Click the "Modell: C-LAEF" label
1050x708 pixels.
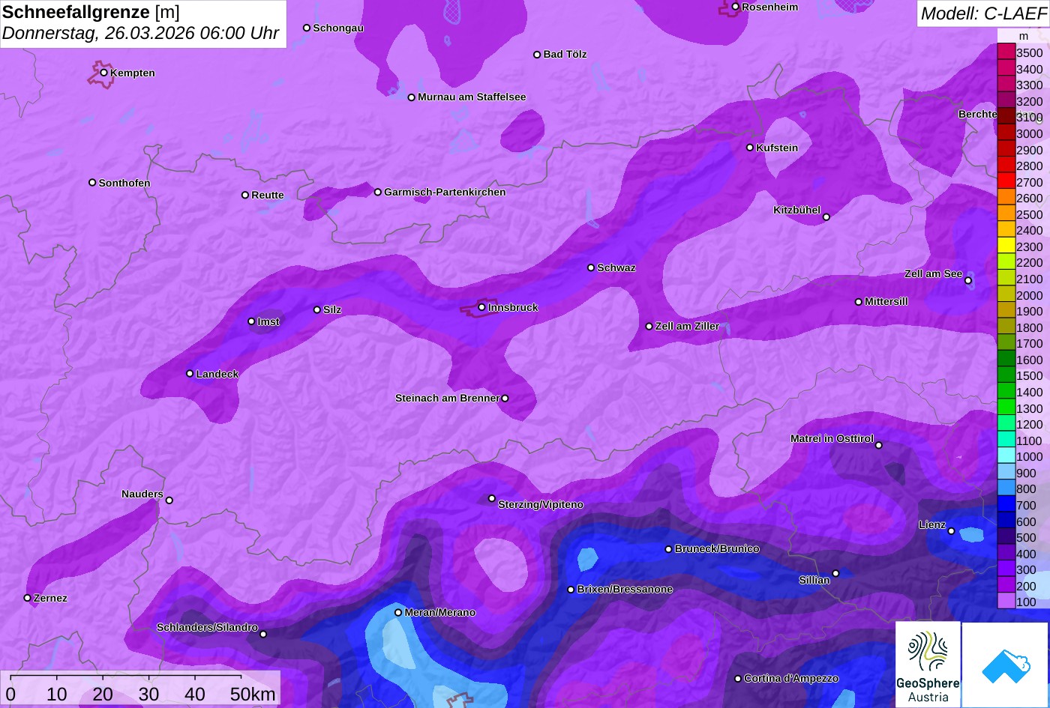(x=983, y=13)
